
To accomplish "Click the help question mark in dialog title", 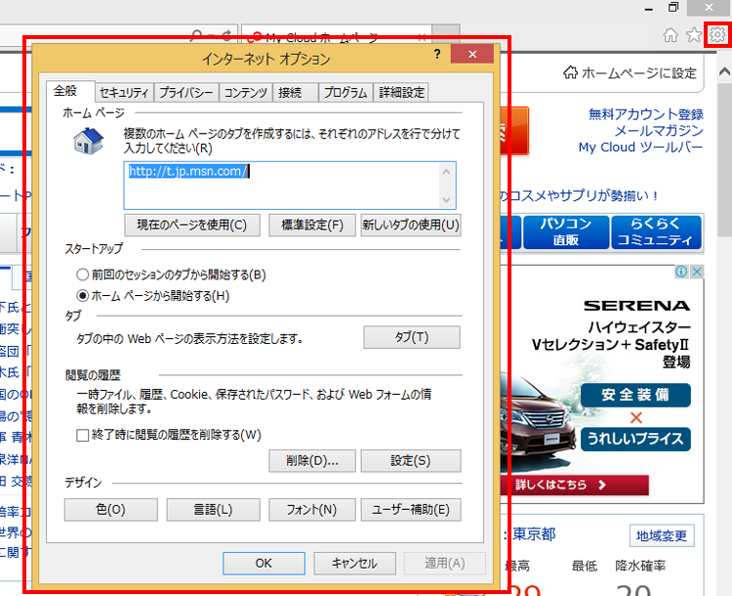I will pyautogui.click(x=437, y=55).
